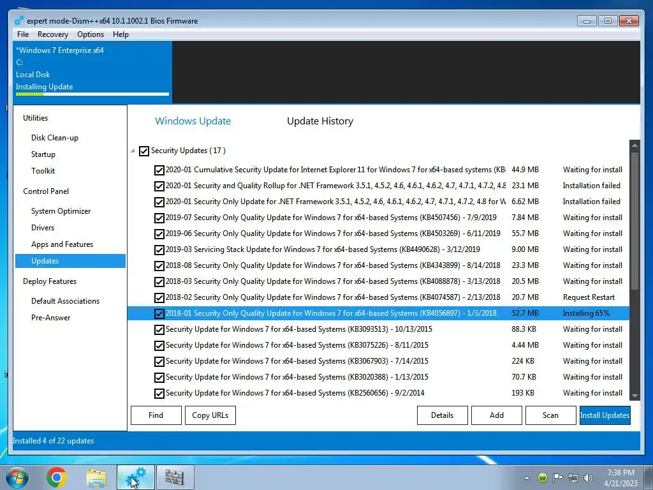Click the network tray icon
This screenshot has height=490, width=653.
click(x=573, y=478)
